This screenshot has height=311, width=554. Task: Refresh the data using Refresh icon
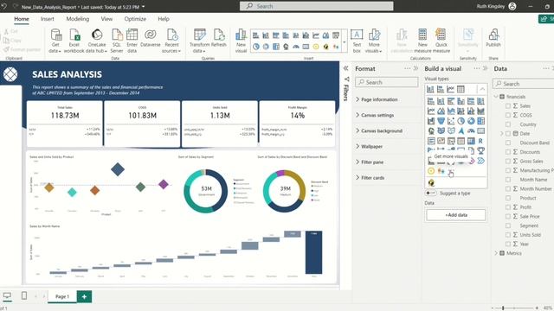(219, 38)
